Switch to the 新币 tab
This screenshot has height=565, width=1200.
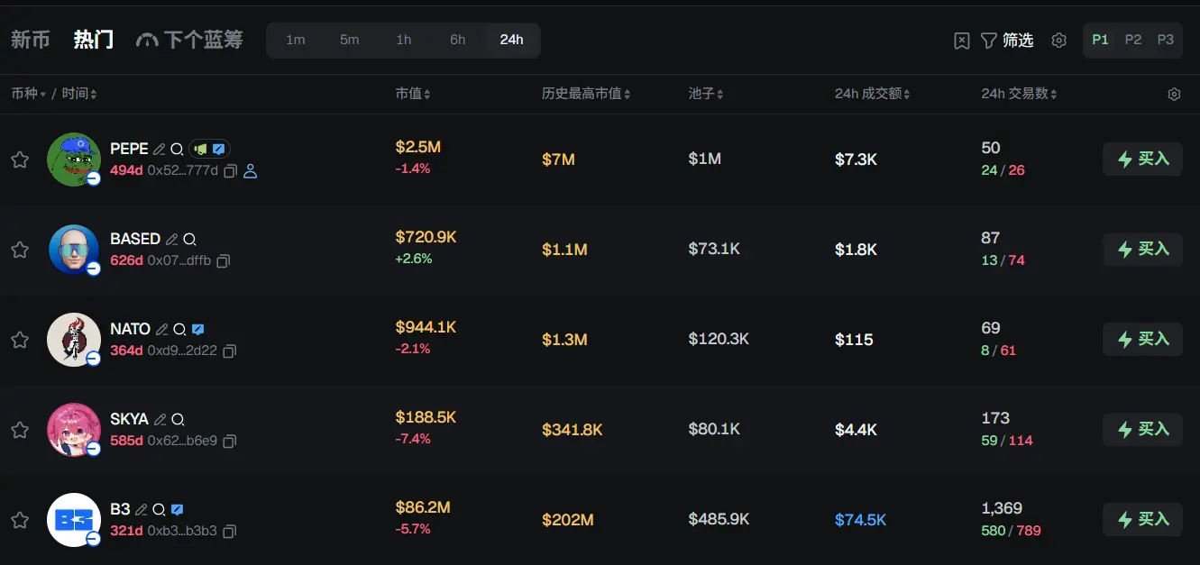click(31, 40)
